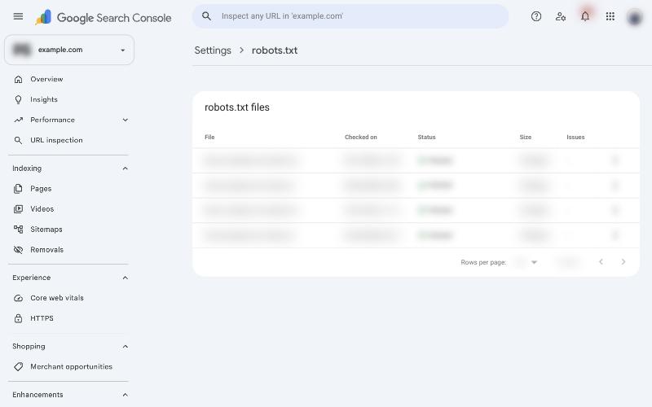The image size is (652, 407).
Task: Click the 'Checked on' column header
Action: click(361, 137)
